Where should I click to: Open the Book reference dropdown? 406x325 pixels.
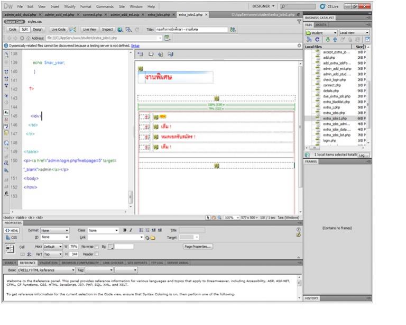pos(46,270)
